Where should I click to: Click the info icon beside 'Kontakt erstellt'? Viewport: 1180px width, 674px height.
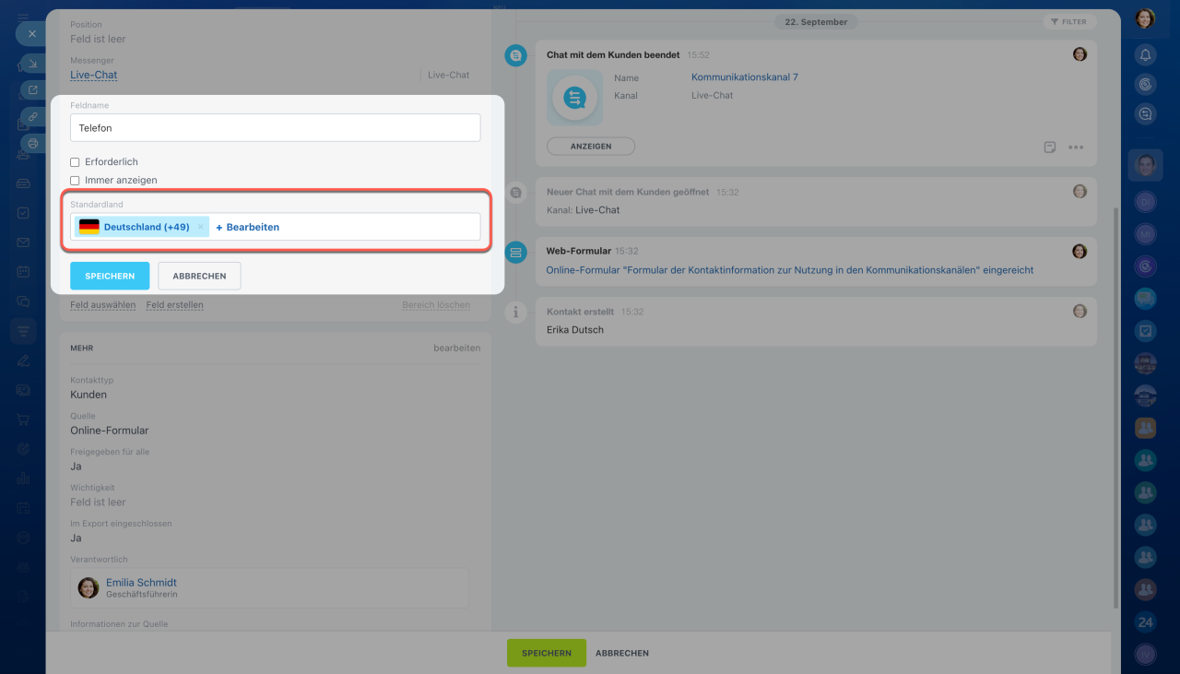[x=515, y=313]
